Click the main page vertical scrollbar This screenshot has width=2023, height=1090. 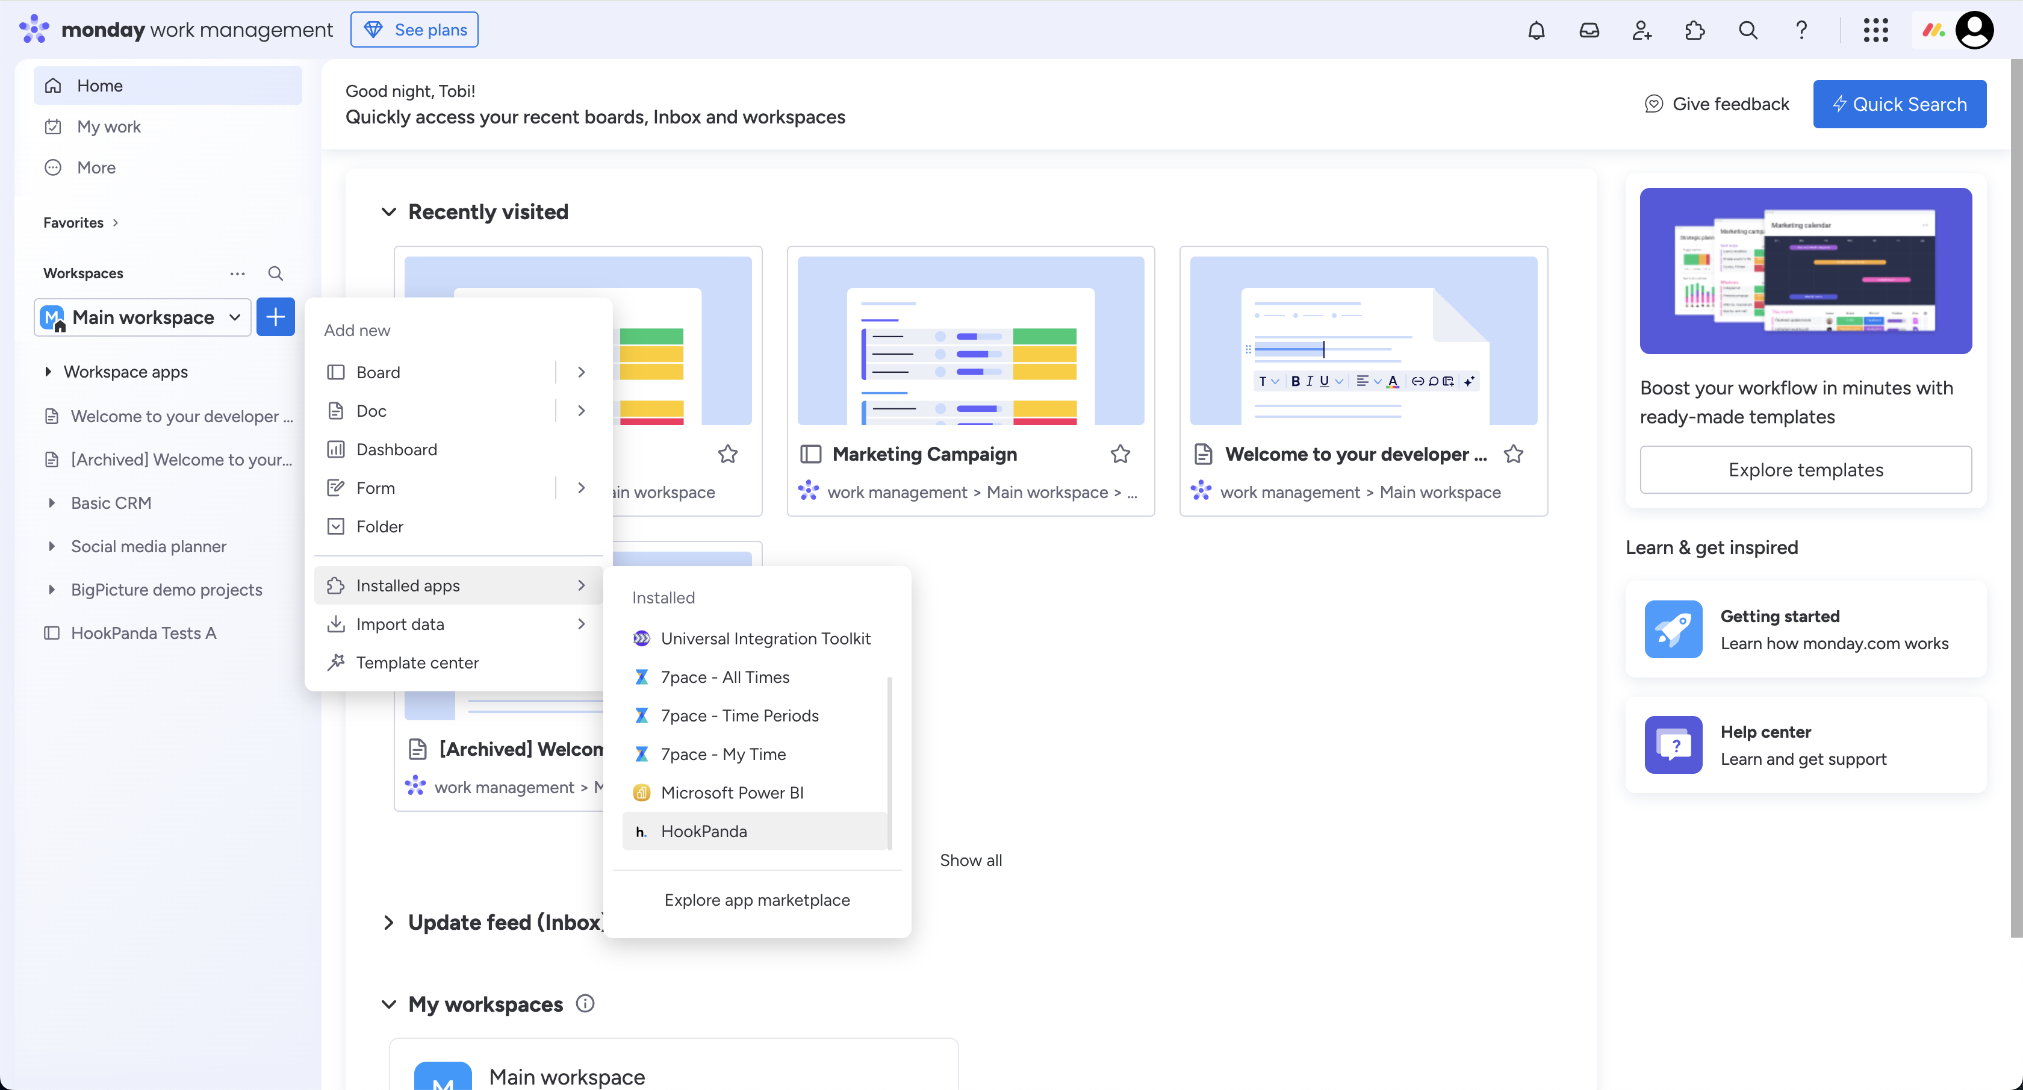2016,499
